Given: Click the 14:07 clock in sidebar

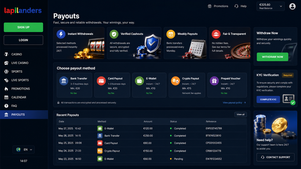Looking at the screenshot, I should (x=24, y=161).
